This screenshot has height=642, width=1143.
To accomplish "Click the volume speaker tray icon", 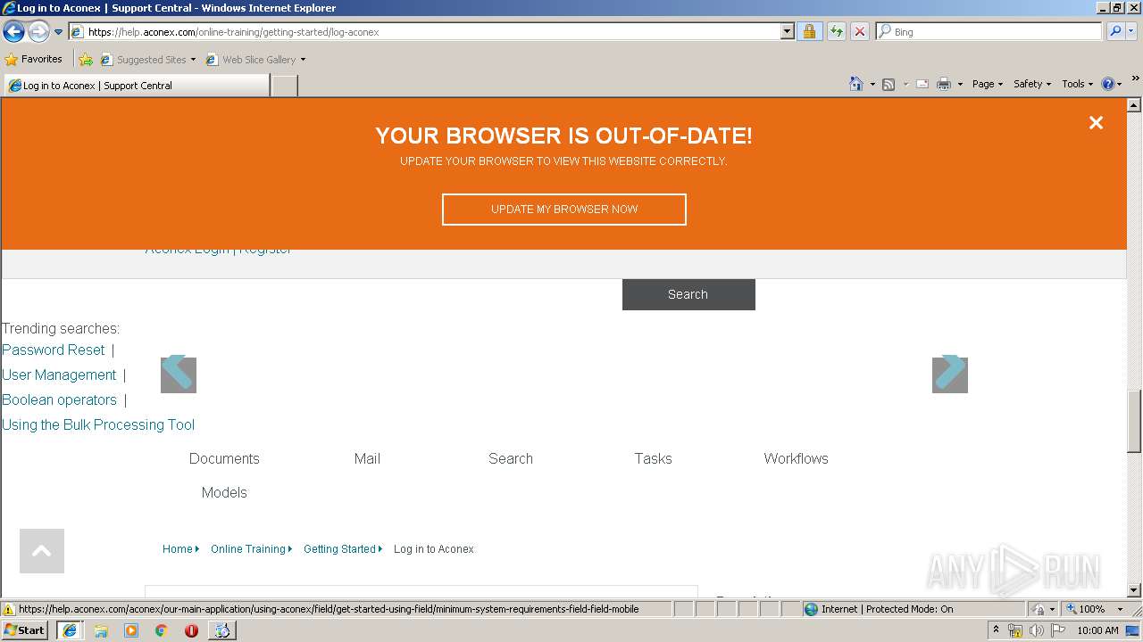I will pos(1037,630).
